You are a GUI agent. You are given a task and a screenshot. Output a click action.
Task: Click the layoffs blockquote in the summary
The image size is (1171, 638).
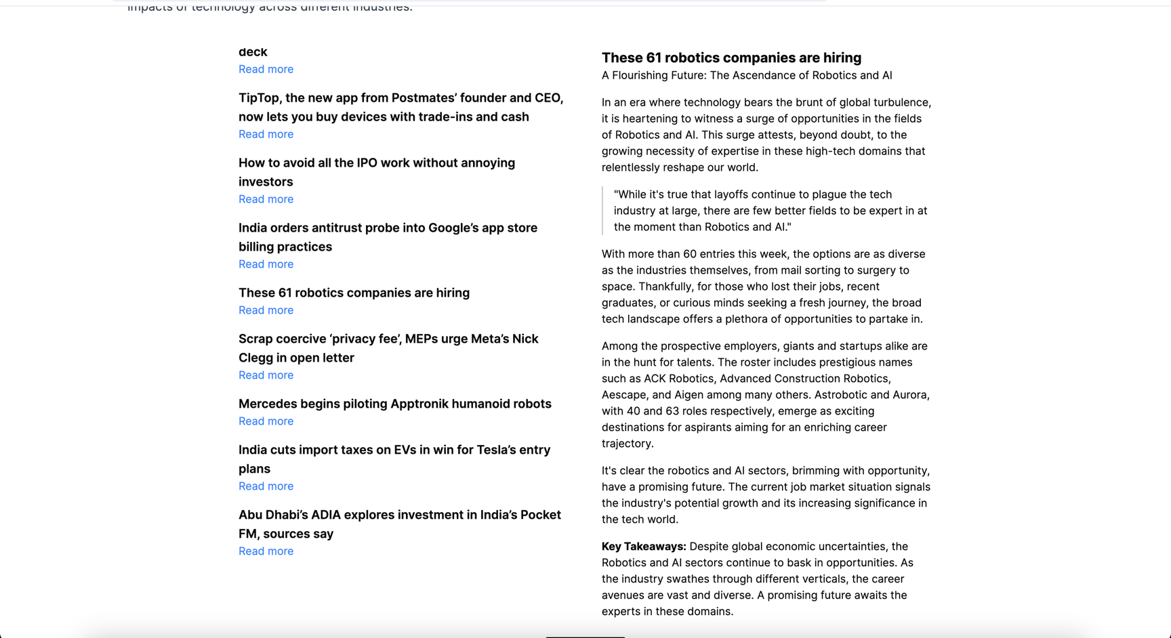[x=770, y=211]
